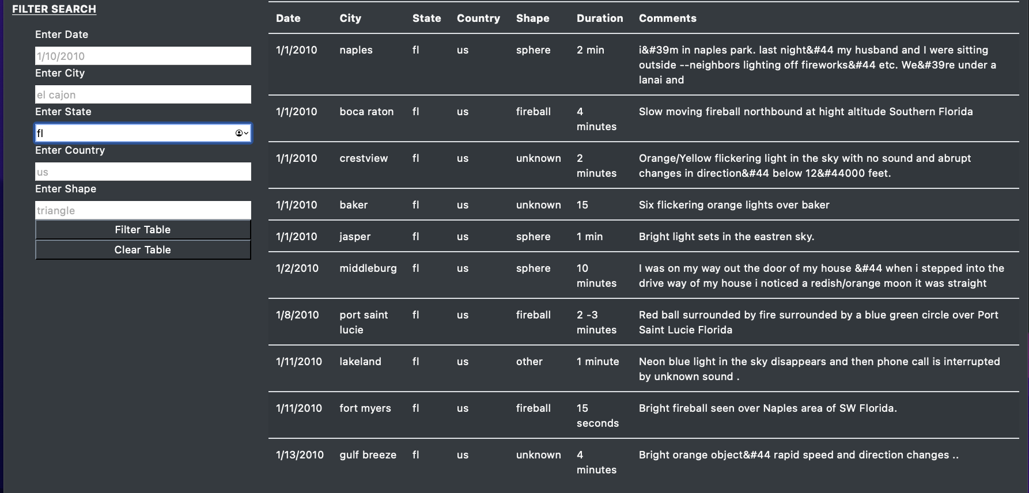Click the Enter Date input field
Screen dimensions: 1029x493
tap(142, 56)
